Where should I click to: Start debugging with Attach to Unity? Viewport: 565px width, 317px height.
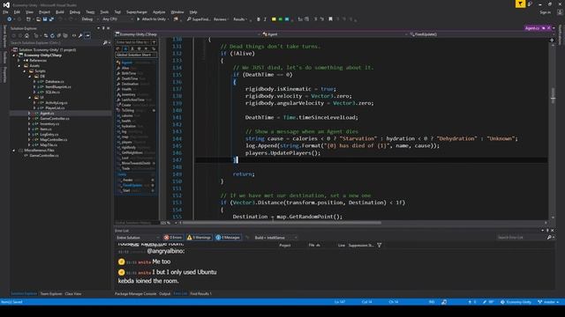coord(151,19)
